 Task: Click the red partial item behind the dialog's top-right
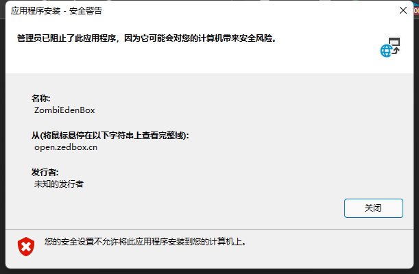click(416, 10)
